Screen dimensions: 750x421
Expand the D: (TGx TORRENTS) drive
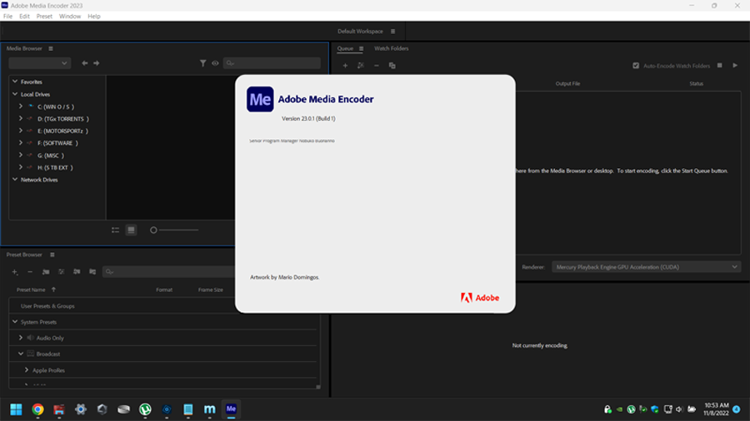tap(21, 118)
